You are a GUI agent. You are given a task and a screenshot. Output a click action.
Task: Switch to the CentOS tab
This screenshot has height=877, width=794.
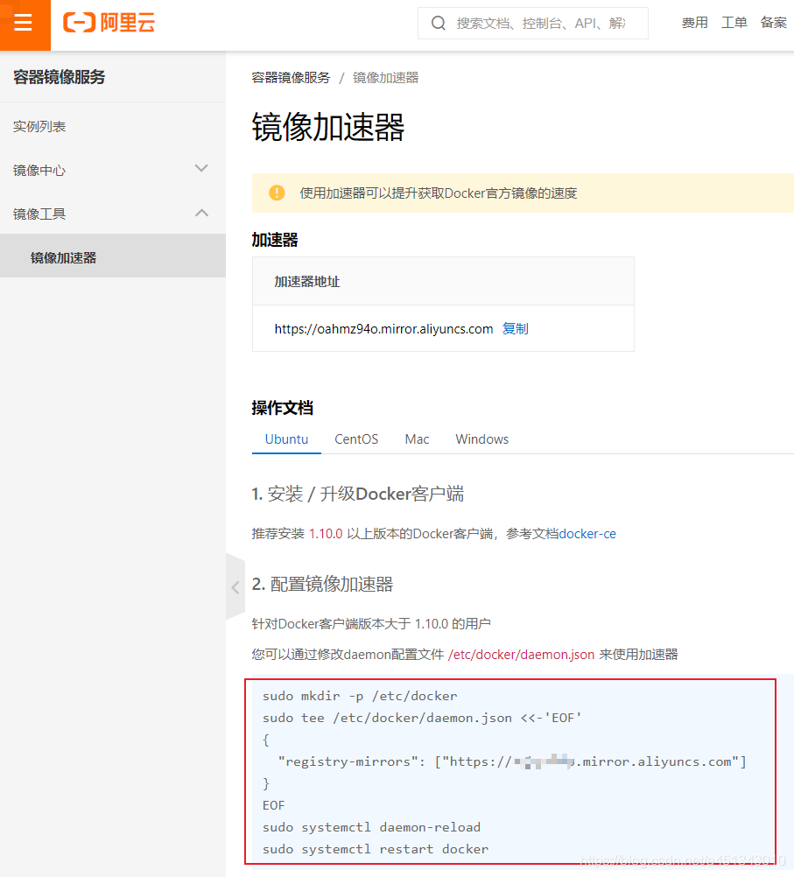(x=356, y=439)
